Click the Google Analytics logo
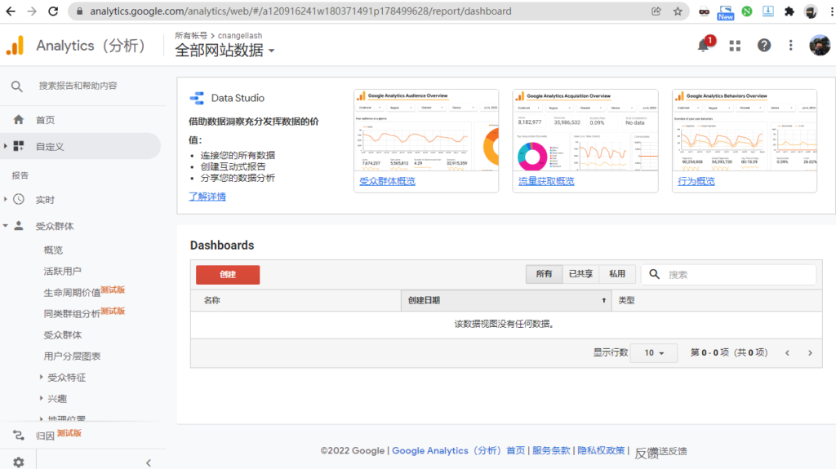 coord(15,46)
